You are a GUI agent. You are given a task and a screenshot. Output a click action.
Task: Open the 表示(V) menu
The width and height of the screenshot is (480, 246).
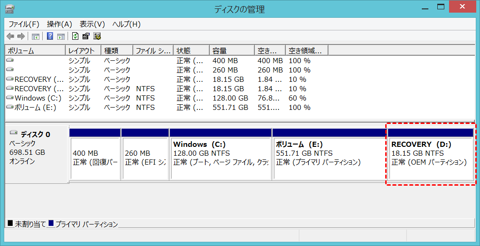tap(92, 24)
